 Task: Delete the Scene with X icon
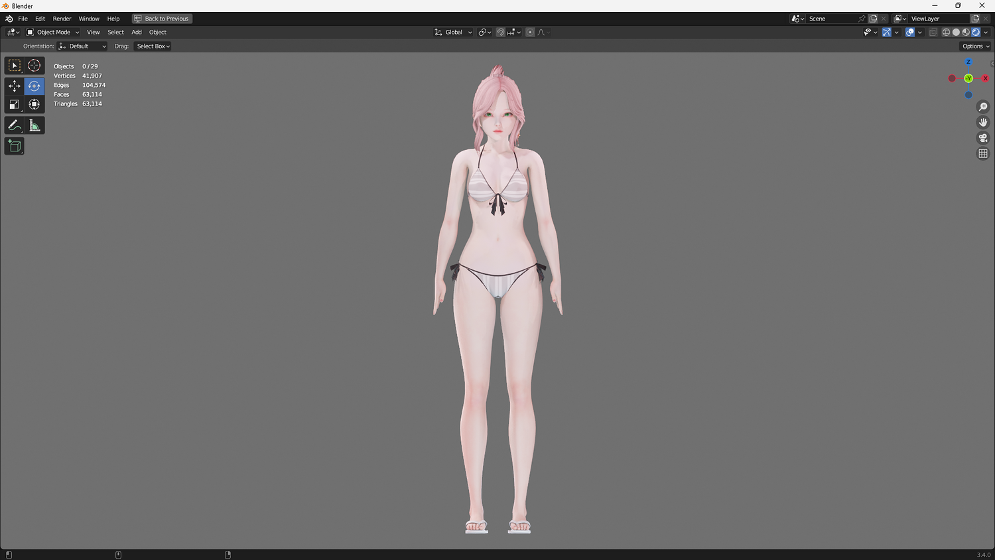tap(884, 19)
